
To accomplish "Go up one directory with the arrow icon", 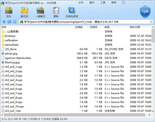I will 4,22.
